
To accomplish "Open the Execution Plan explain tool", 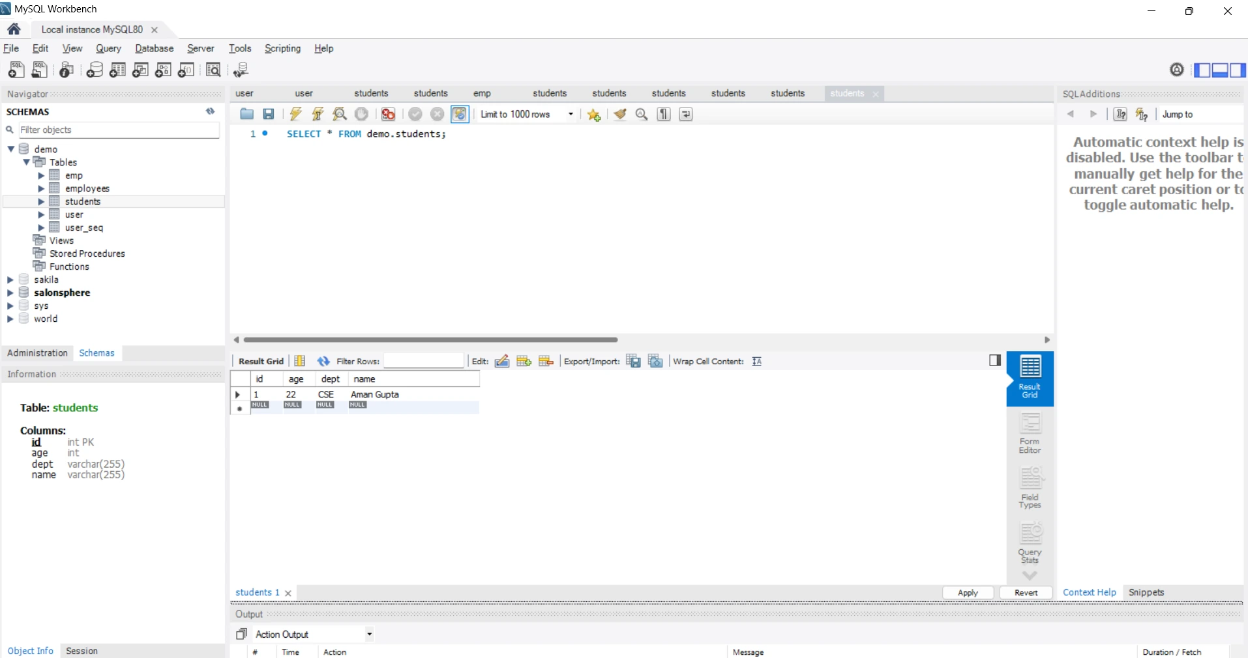I will (x=339, y=115).
